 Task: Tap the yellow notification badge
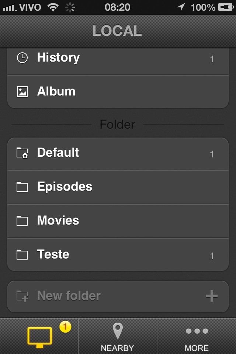(65, 326)
